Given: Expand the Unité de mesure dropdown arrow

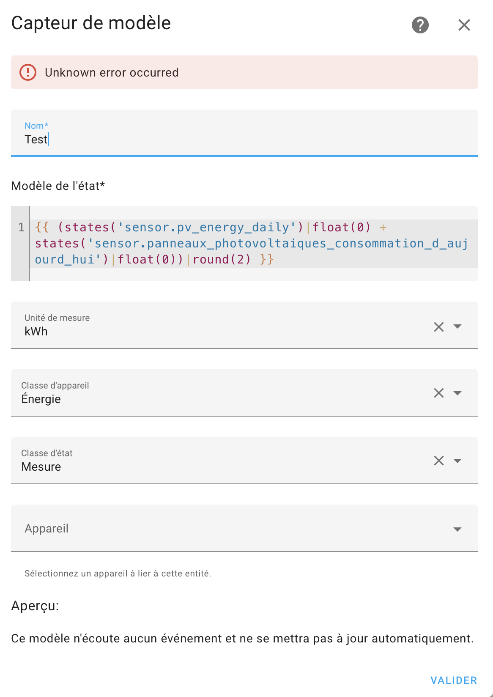Looking at the screenshot, I should [x=457, y=327].
